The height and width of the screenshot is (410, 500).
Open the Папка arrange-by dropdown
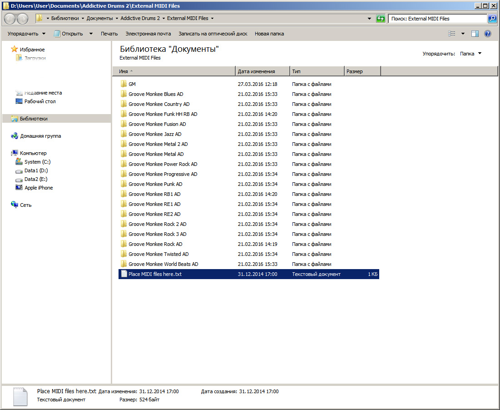click(470, 54)
